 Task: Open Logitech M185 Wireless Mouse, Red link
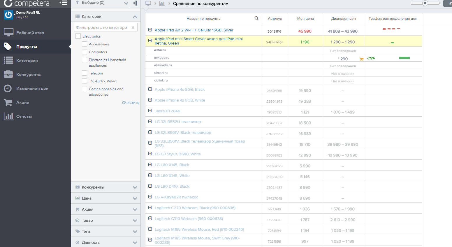click(199, 229)
